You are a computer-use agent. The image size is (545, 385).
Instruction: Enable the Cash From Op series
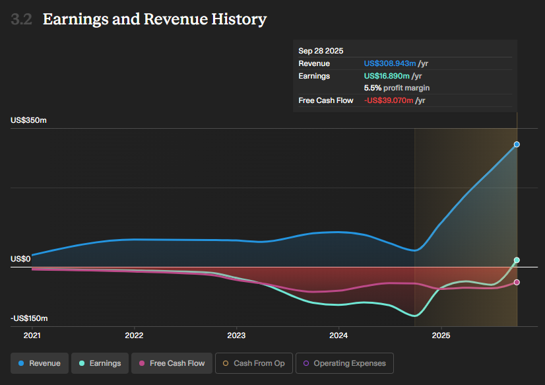(253, 363)
